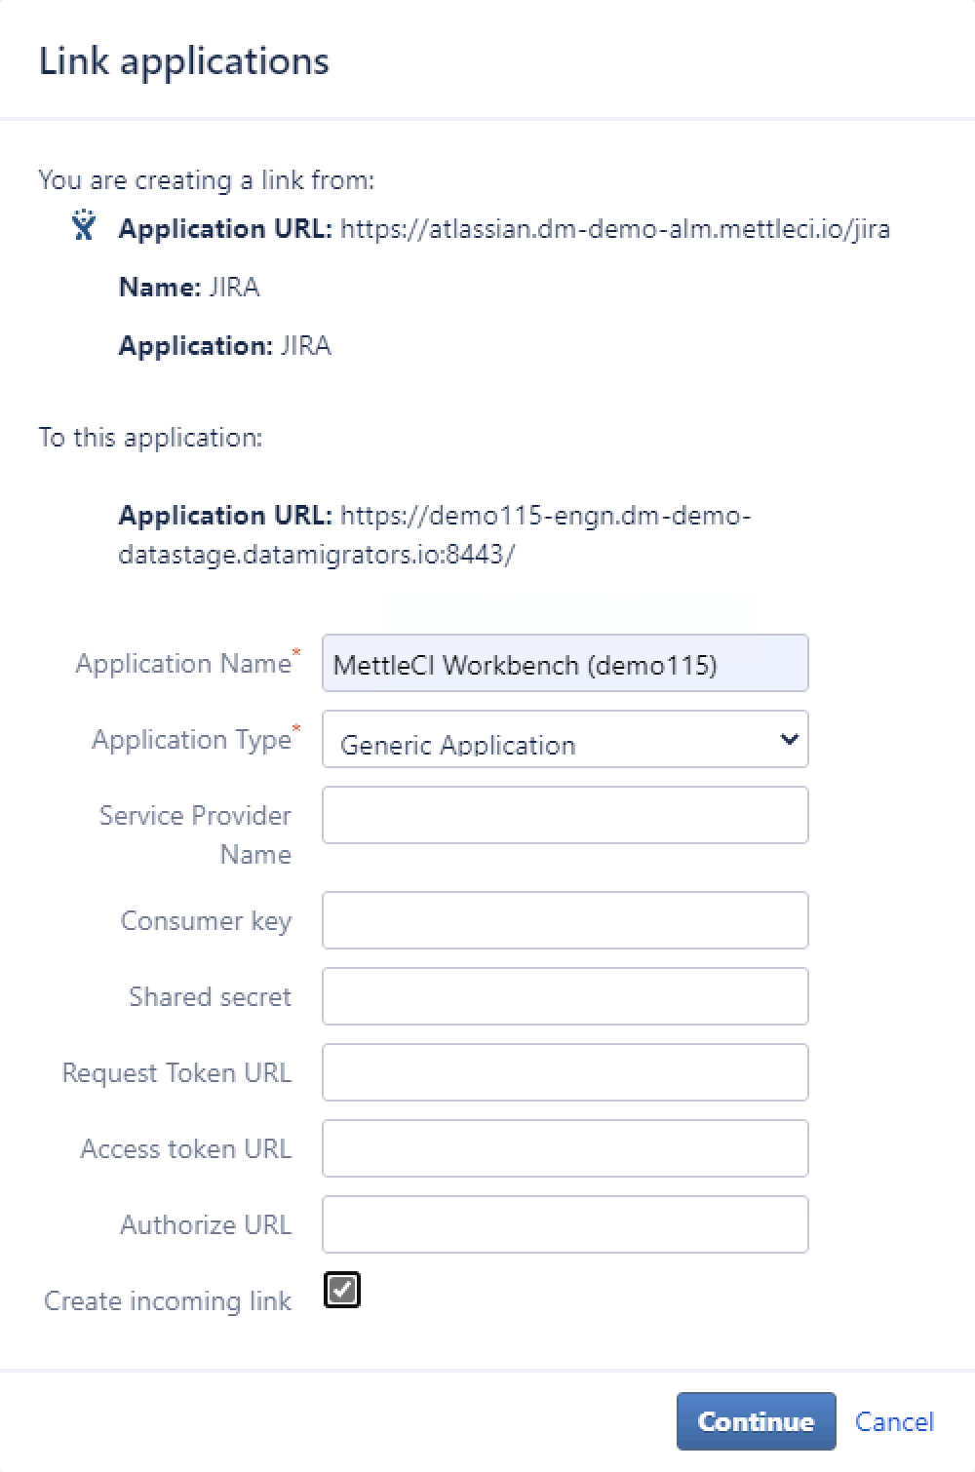Select the Authorize URL text box
The height and width of the screenshot is (1472, 975).
click(565, 1224)
